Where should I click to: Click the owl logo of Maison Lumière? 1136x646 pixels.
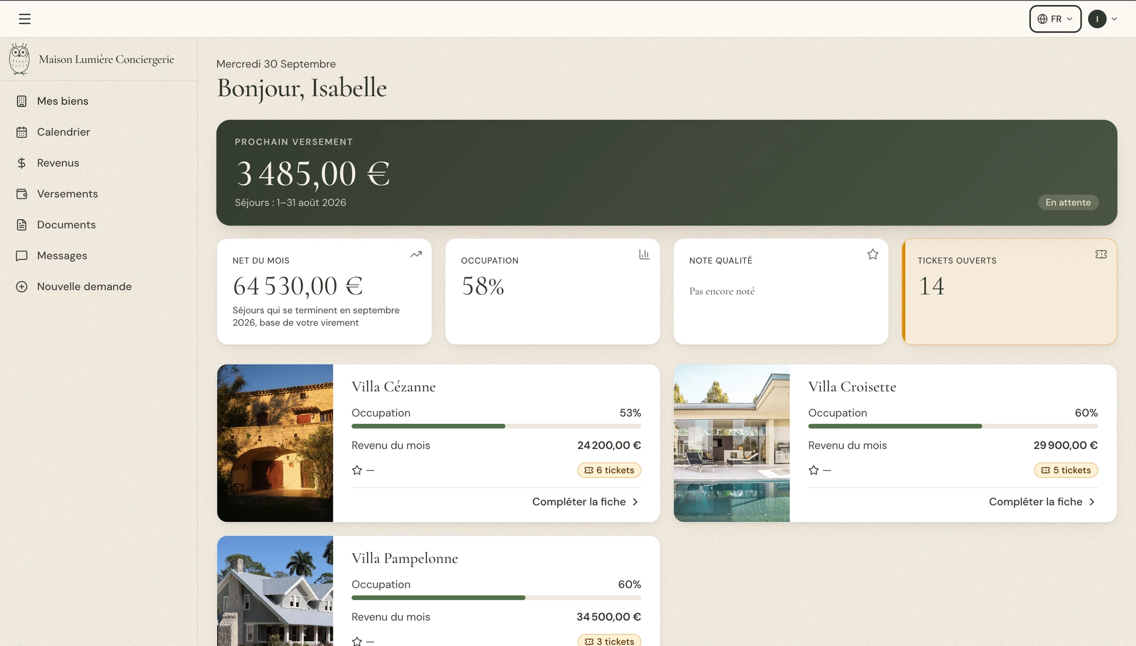pyautogui.click(x=20, y=59)
